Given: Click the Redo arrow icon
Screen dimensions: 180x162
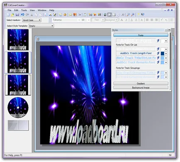Looking at the screenshot, I should click(27, 15).
